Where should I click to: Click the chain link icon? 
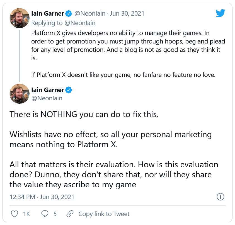click(x=70, y=214)
